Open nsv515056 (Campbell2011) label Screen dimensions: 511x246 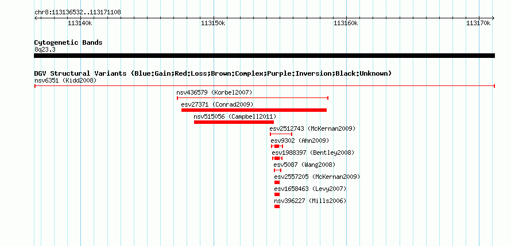point(235,116)
